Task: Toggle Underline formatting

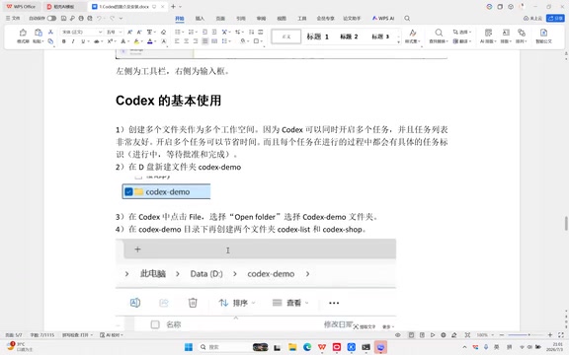Action: click(x=83, y=41)
